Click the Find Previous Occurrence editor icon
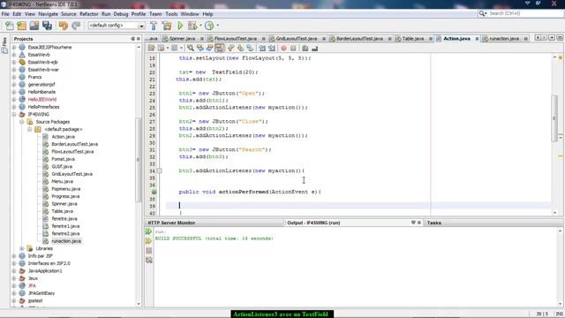 point(200,49)
